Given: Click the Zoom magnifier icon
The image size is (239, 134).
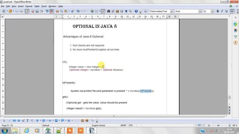Looking at the screenshot, I should (130, 11).
